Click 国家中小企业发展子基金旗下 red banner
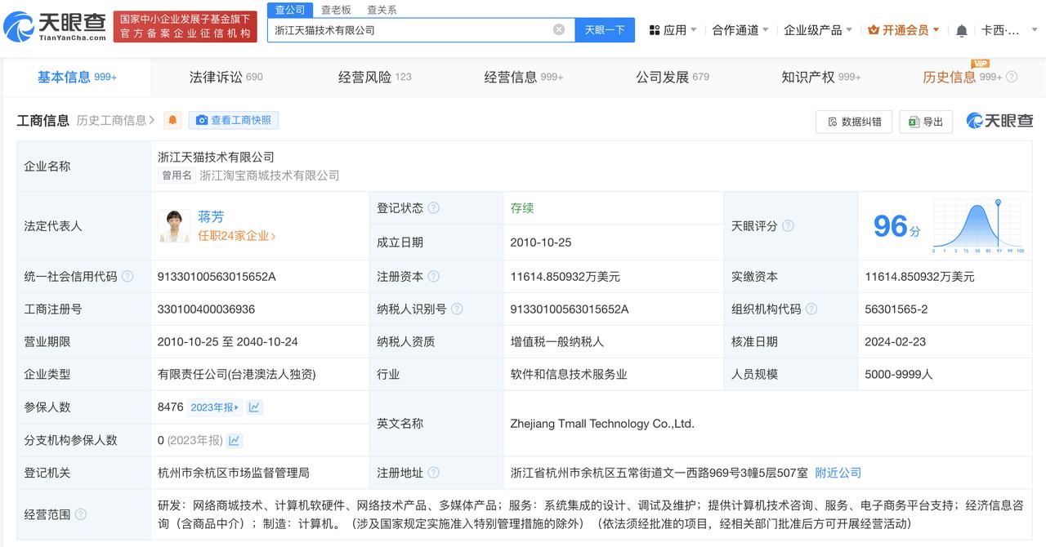 [186, 27]
